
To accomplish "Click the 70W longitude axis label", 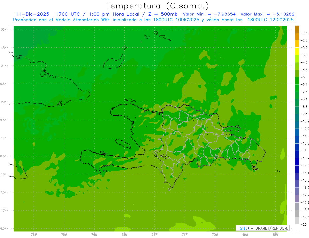I will click(215, 235).
